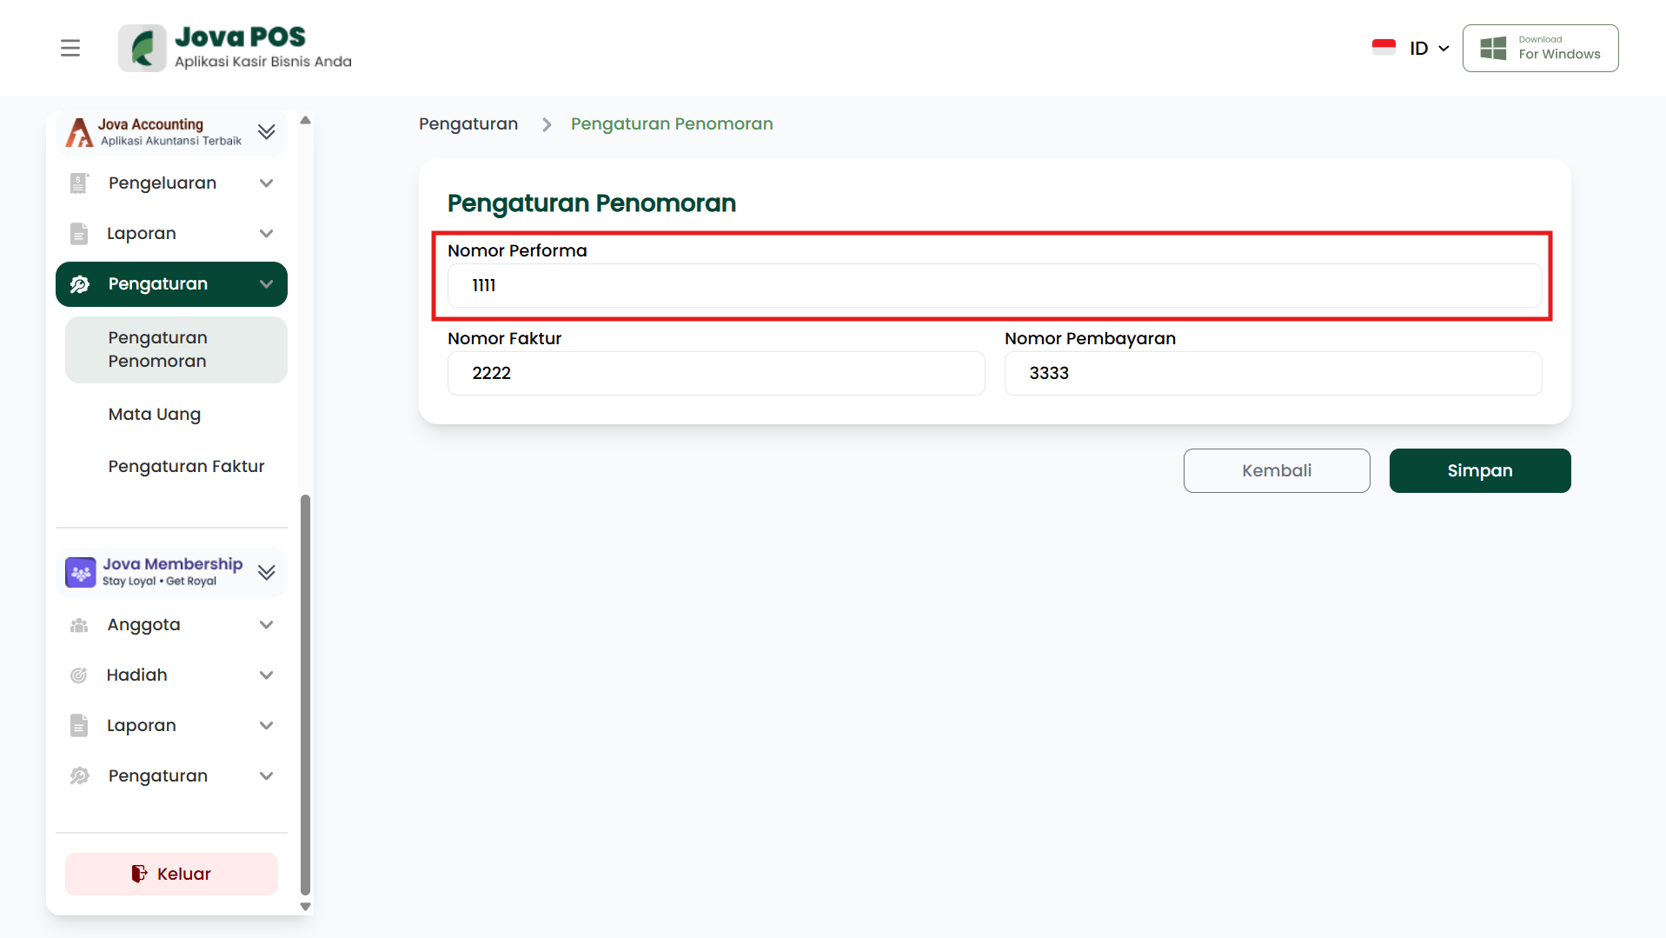Image resolution: width=1666 pixels, height=938 pixels.
Task: Click Pengaturan in the breadcrumb
Action: 468,124
